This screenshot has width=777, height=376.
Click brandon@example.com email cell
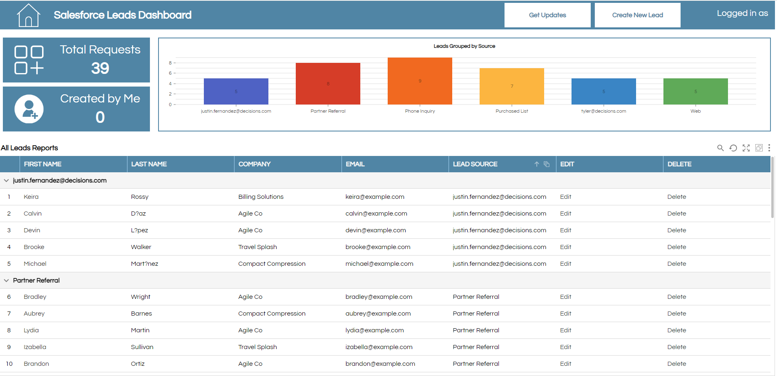click(380, 364)
